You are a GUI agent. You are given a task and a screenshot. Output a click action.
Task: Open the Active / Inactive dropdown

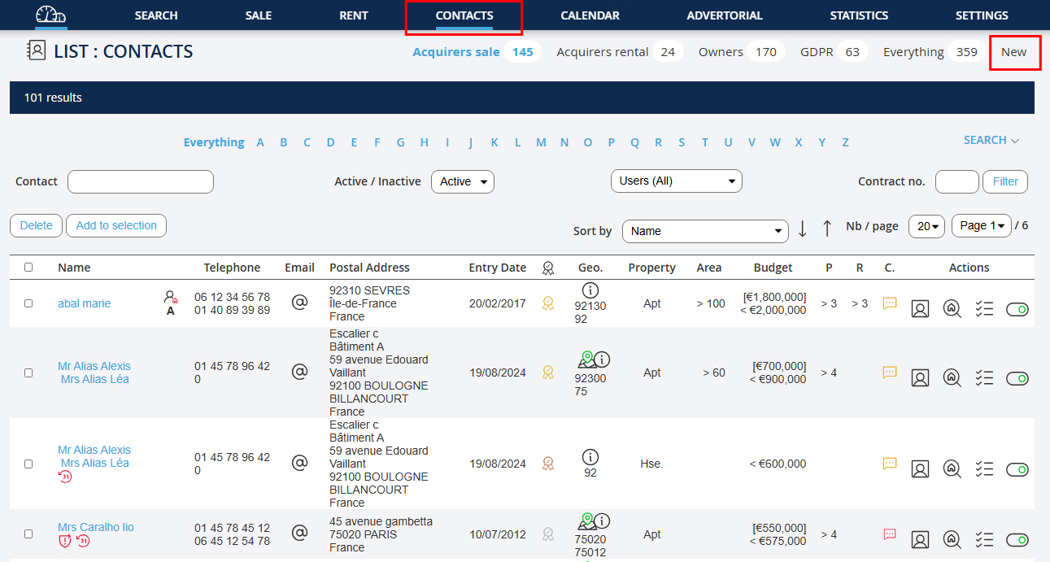tap(462, 181)
